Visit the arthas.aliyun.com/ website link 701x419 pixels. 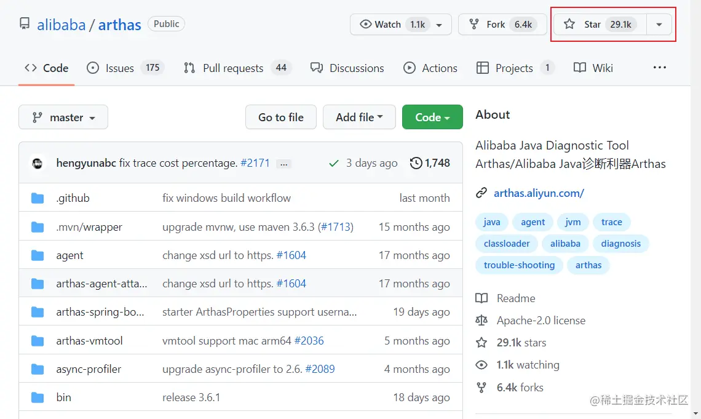[x=539, y=193]
